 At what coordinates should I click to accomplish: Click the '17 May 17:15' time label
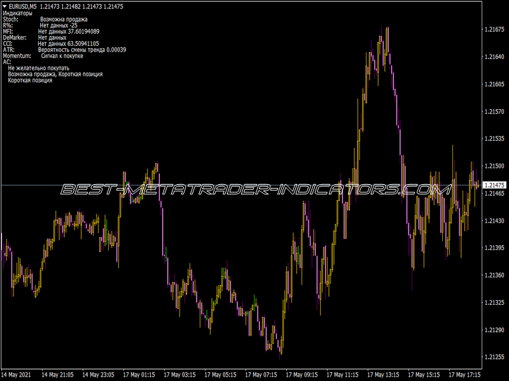coord(464,375)
